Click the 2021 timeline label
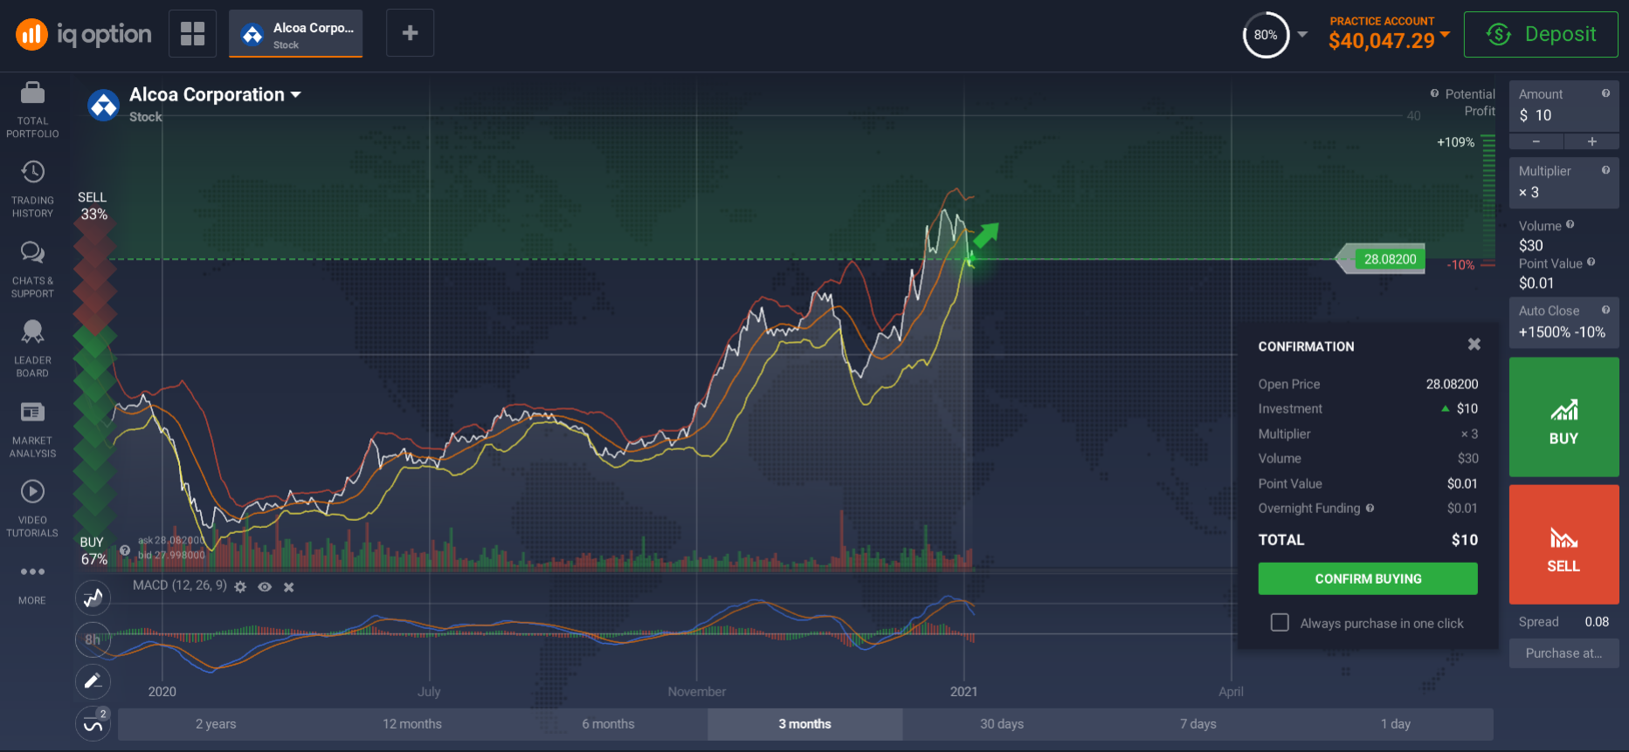This screenshot has height=752, width=1629. (963, 691)
